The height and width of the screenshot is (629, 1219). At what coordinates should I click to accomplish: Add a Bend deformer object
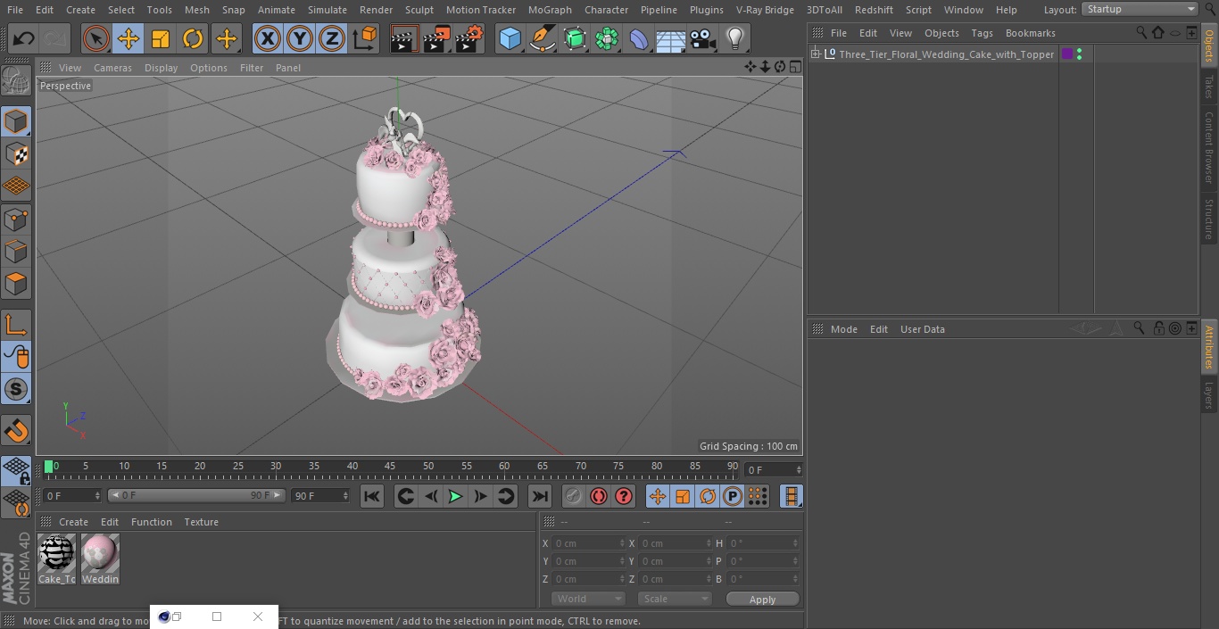click(x=639, y=38)
